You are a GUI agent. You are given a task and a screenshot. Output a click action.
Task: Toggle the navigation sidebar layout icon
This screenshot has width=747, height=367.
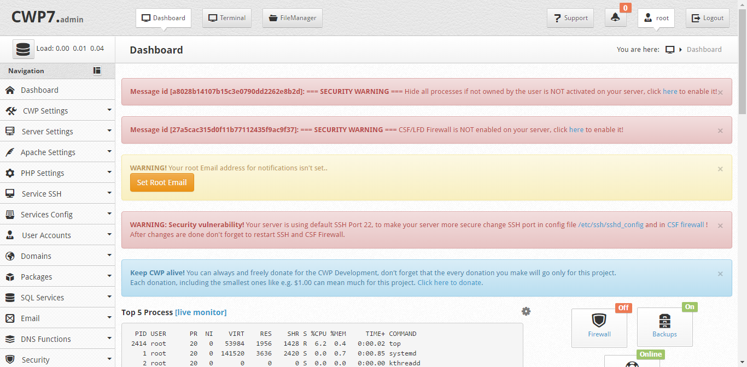coord(97,70)
